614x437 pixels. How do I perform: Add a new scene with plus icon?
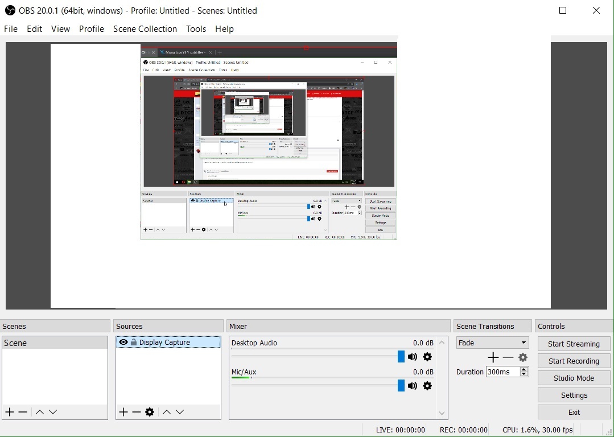(10, 412)
